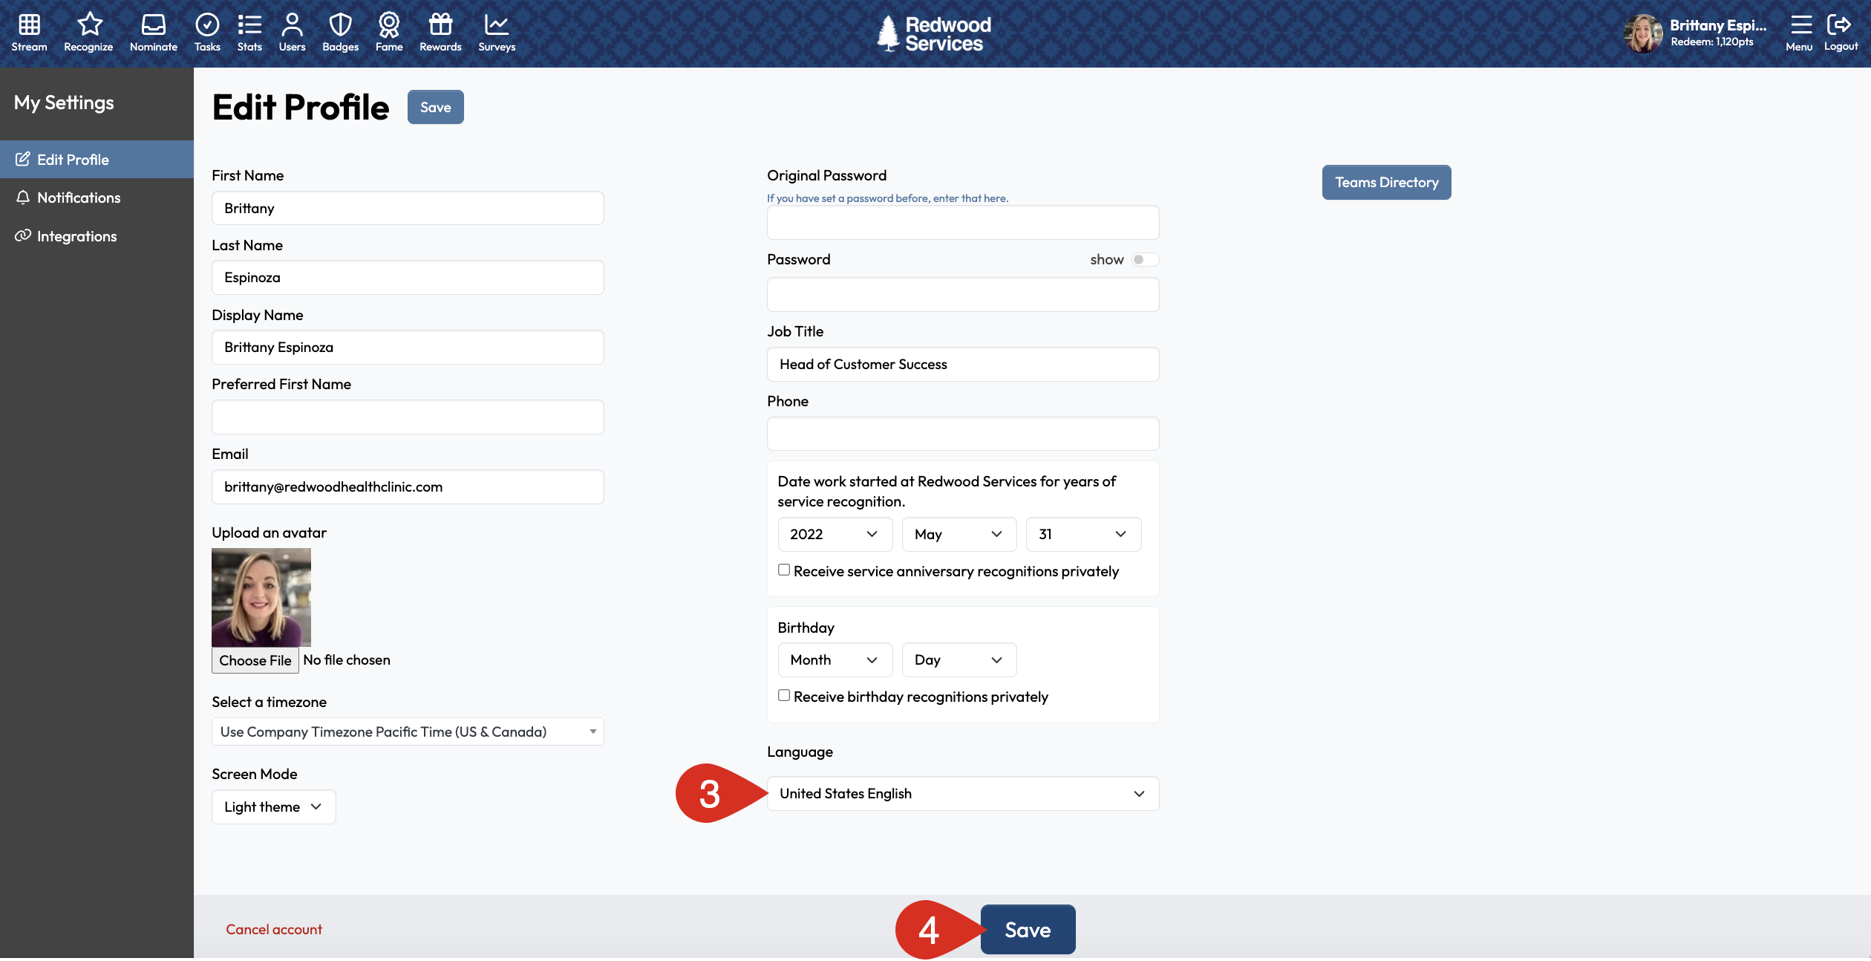1871x961 pixels.
Task: Expand the Language dropdown
Action: pos(962,793)
